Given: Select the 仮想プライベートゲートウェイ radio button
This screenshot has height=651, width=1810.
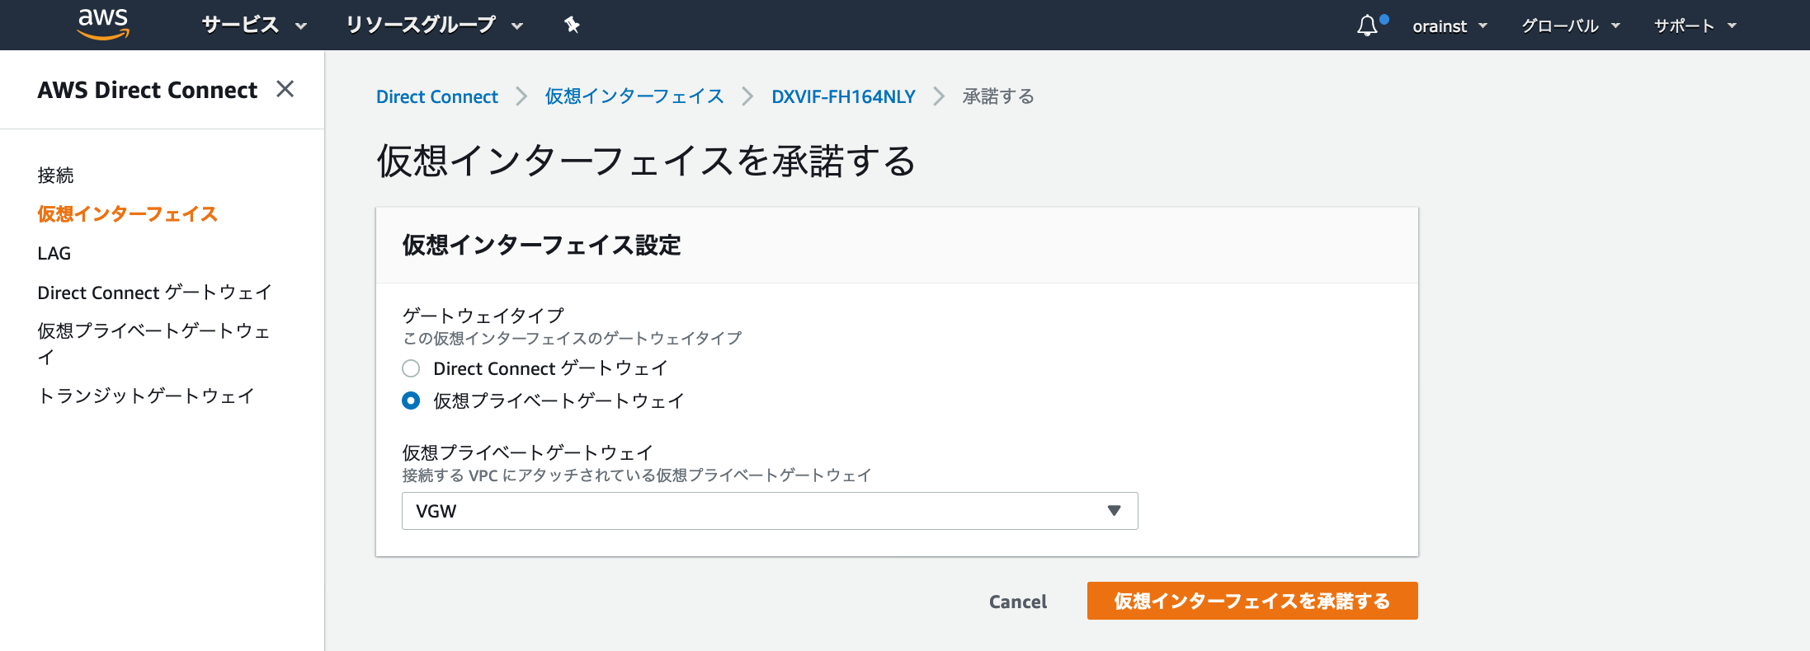Looking at the screenshot, I should (x=411, y=400).
